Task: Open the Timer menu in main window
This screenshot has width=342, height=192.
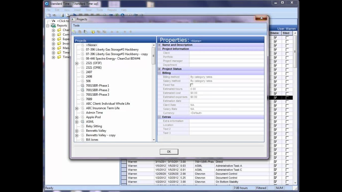Action: [x=88, y=10]
